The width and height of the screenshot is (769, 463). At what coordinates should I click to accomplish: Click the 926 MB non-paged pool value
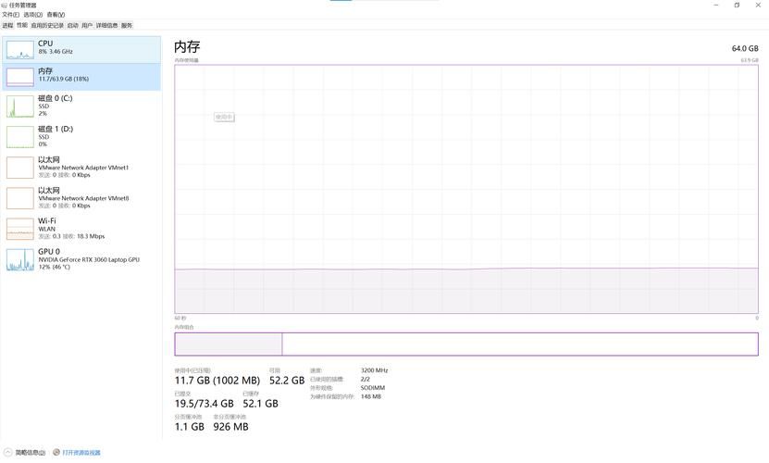pos(231,427)
